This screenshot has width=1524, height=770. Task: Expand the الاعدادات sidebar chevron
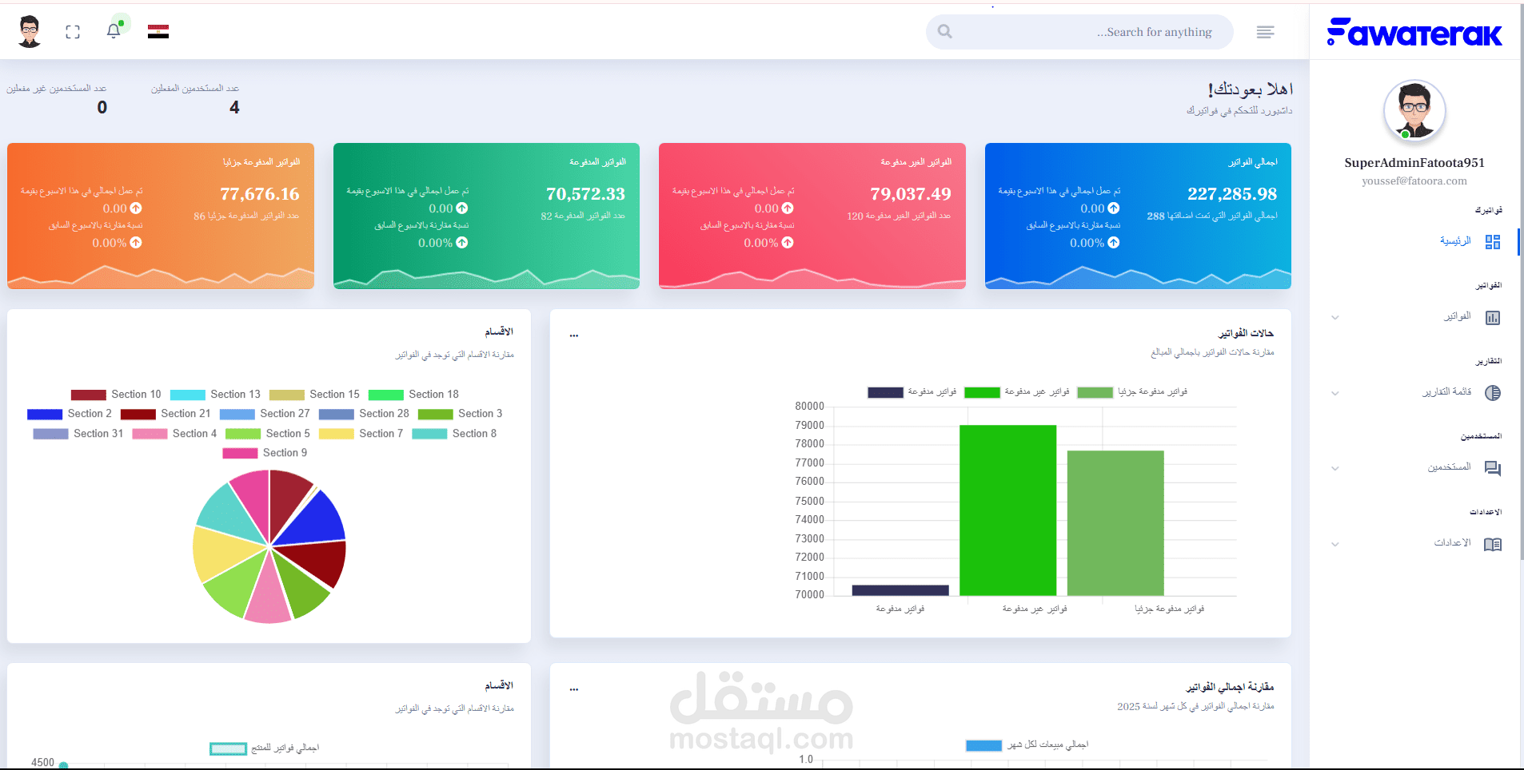(x=1335, y=544)
